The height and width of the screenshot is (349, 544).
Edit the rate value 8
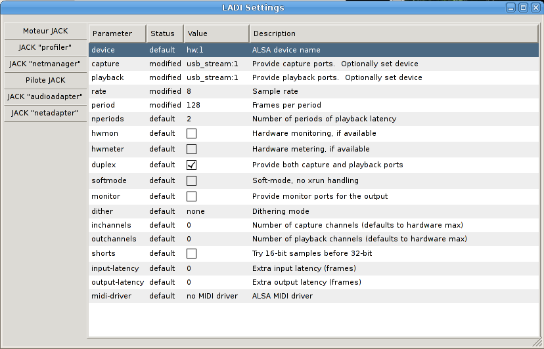click(189, 91)
